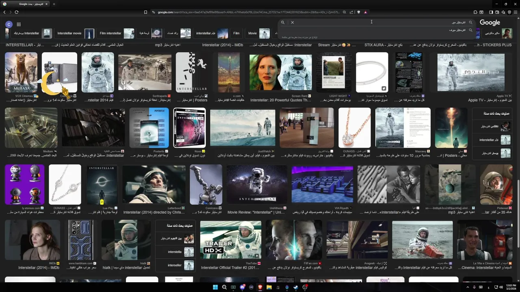Image resolution: width=520 pixels, height=292 pixels.
Task: Open 'Interstellar Official Trailer #2' YouTube link
Action: pos(231,268)
